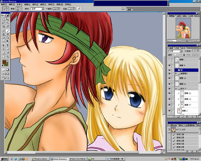Switch to the 動作 (Actions) tab

click(x=181, y=125)
